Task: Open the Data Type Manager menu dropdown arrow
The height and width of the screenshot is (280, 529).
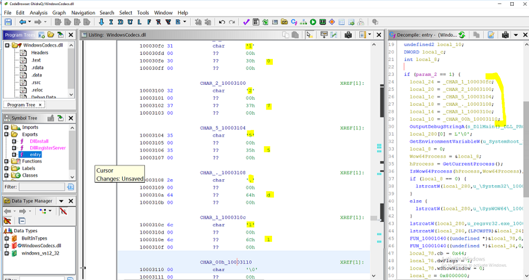Action: 61,201
